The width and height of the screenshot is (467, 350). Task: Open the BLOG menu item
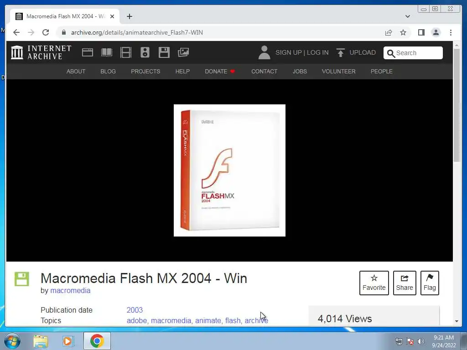tap(108, 72)
